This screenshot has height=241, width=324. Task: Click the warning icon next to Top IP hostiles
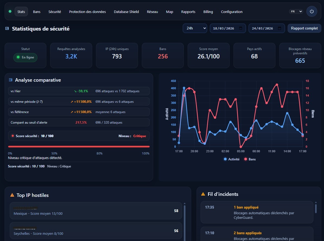click(12, 195)
